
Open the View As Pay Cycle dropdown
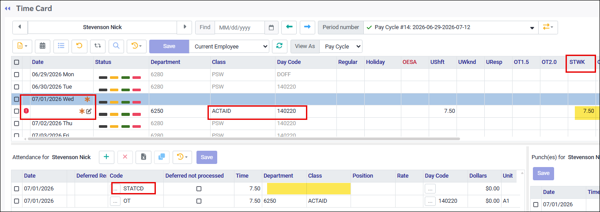[341, 46]
